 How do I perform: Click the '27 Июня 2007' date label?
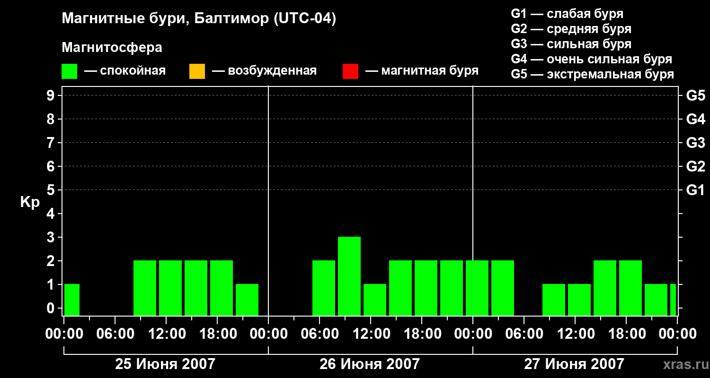pyautogui.click(x=574, y=364)
